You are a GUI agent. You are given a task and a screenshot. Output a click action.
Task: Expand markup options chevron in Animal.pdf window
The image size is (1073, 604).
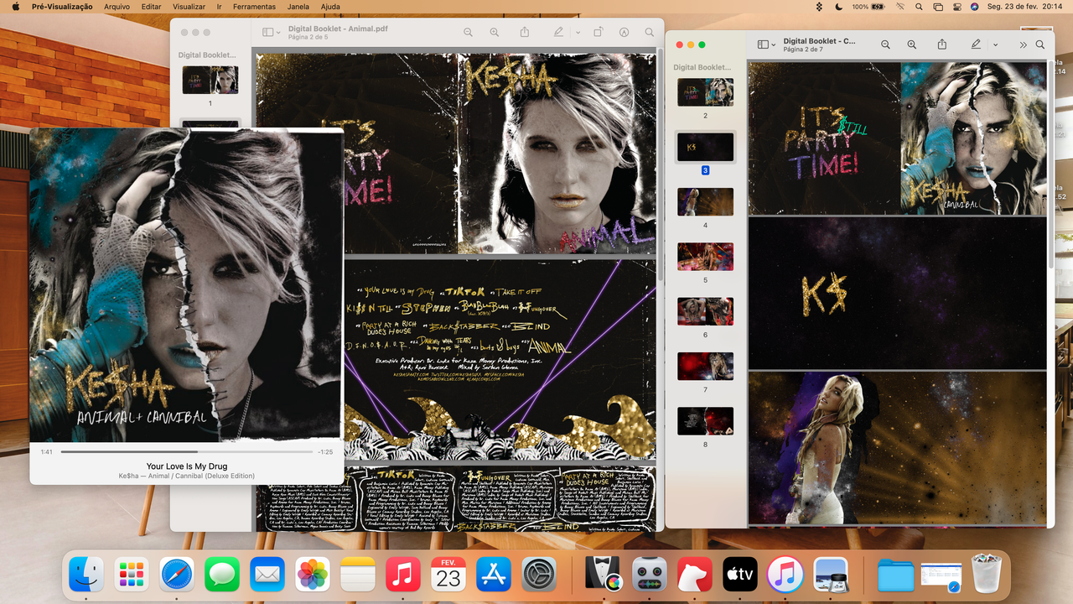578,32
